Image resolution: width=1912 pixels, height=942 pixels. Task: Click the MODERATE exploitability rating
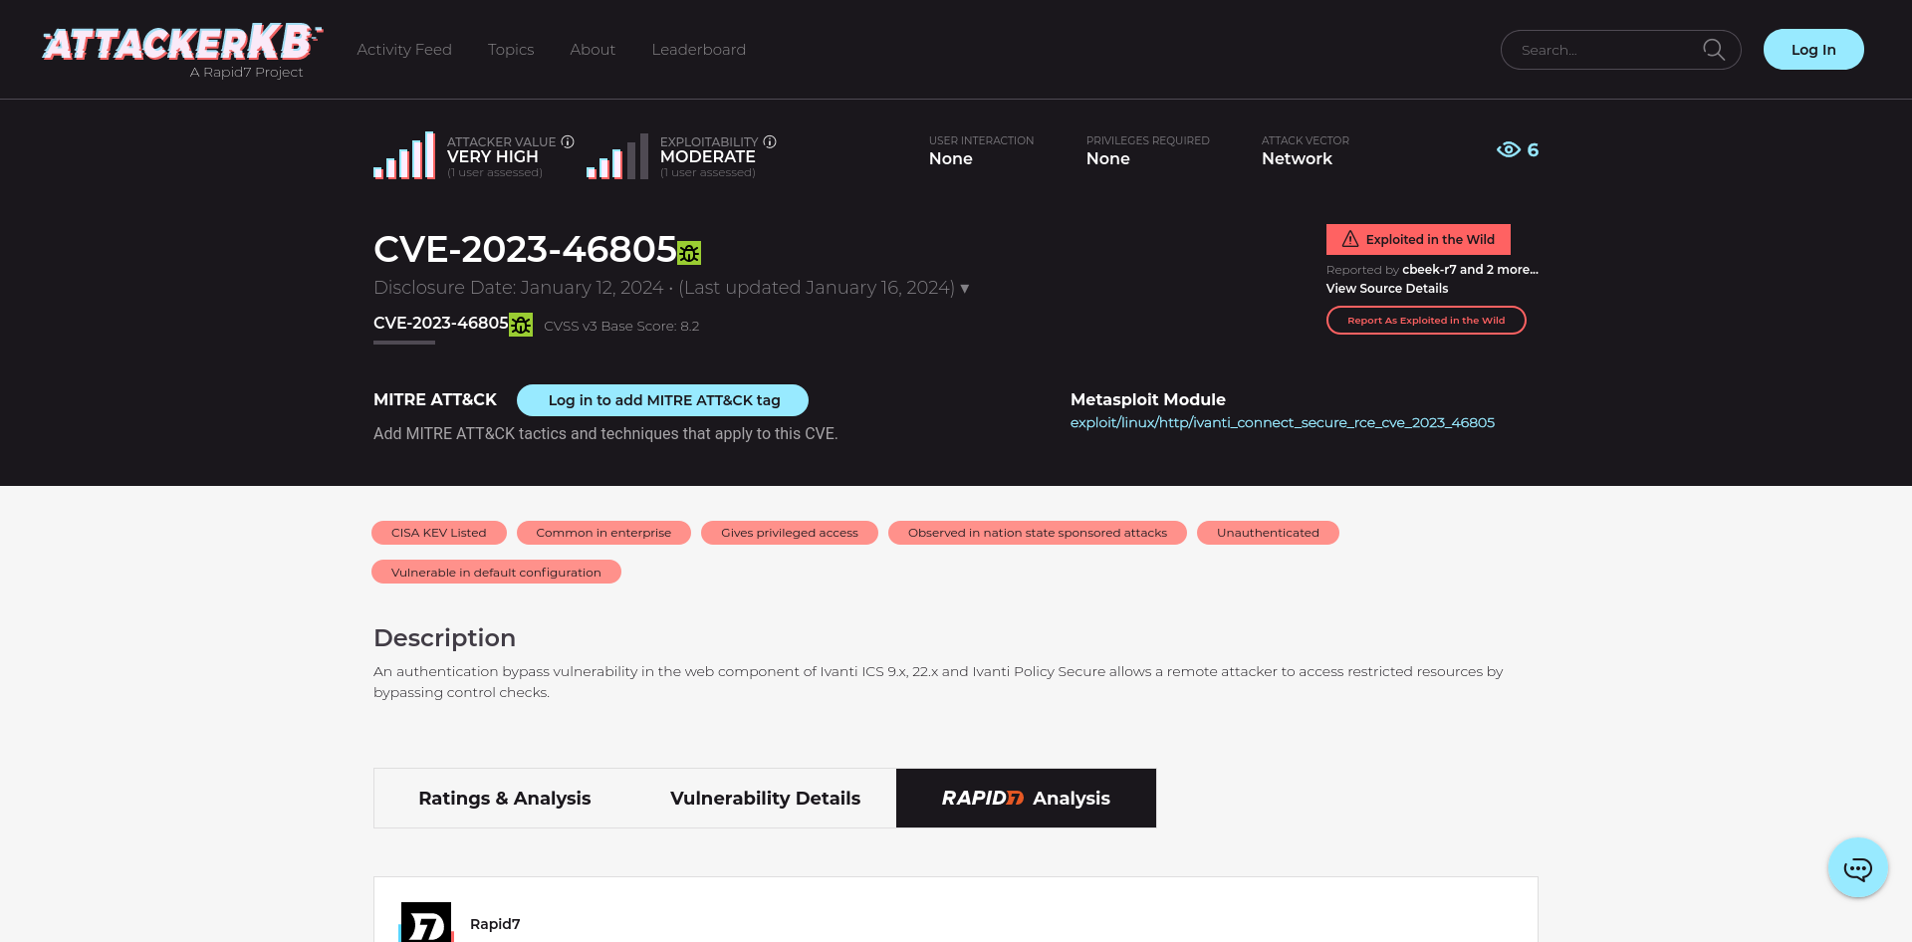tap(708, 156)
